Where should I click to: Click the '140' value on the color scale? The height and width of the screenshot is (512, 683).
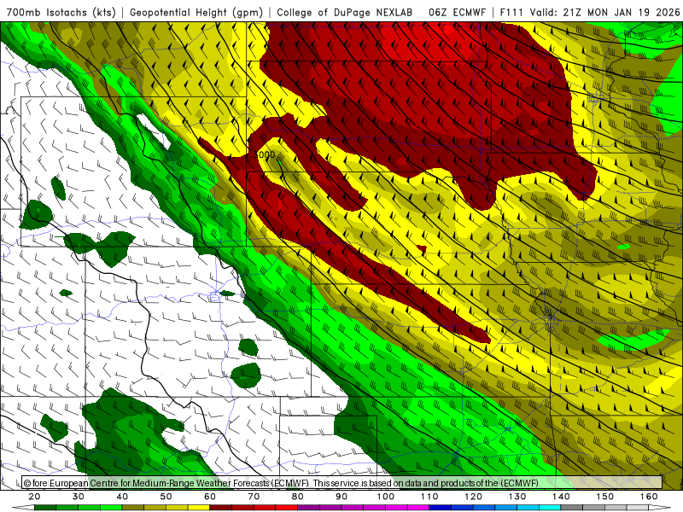click(x=561, y=497)
